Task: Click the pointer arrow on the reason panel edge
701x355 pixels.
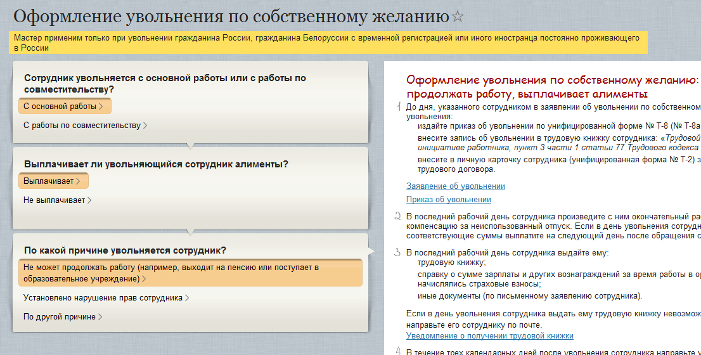Action: point(372,252)
